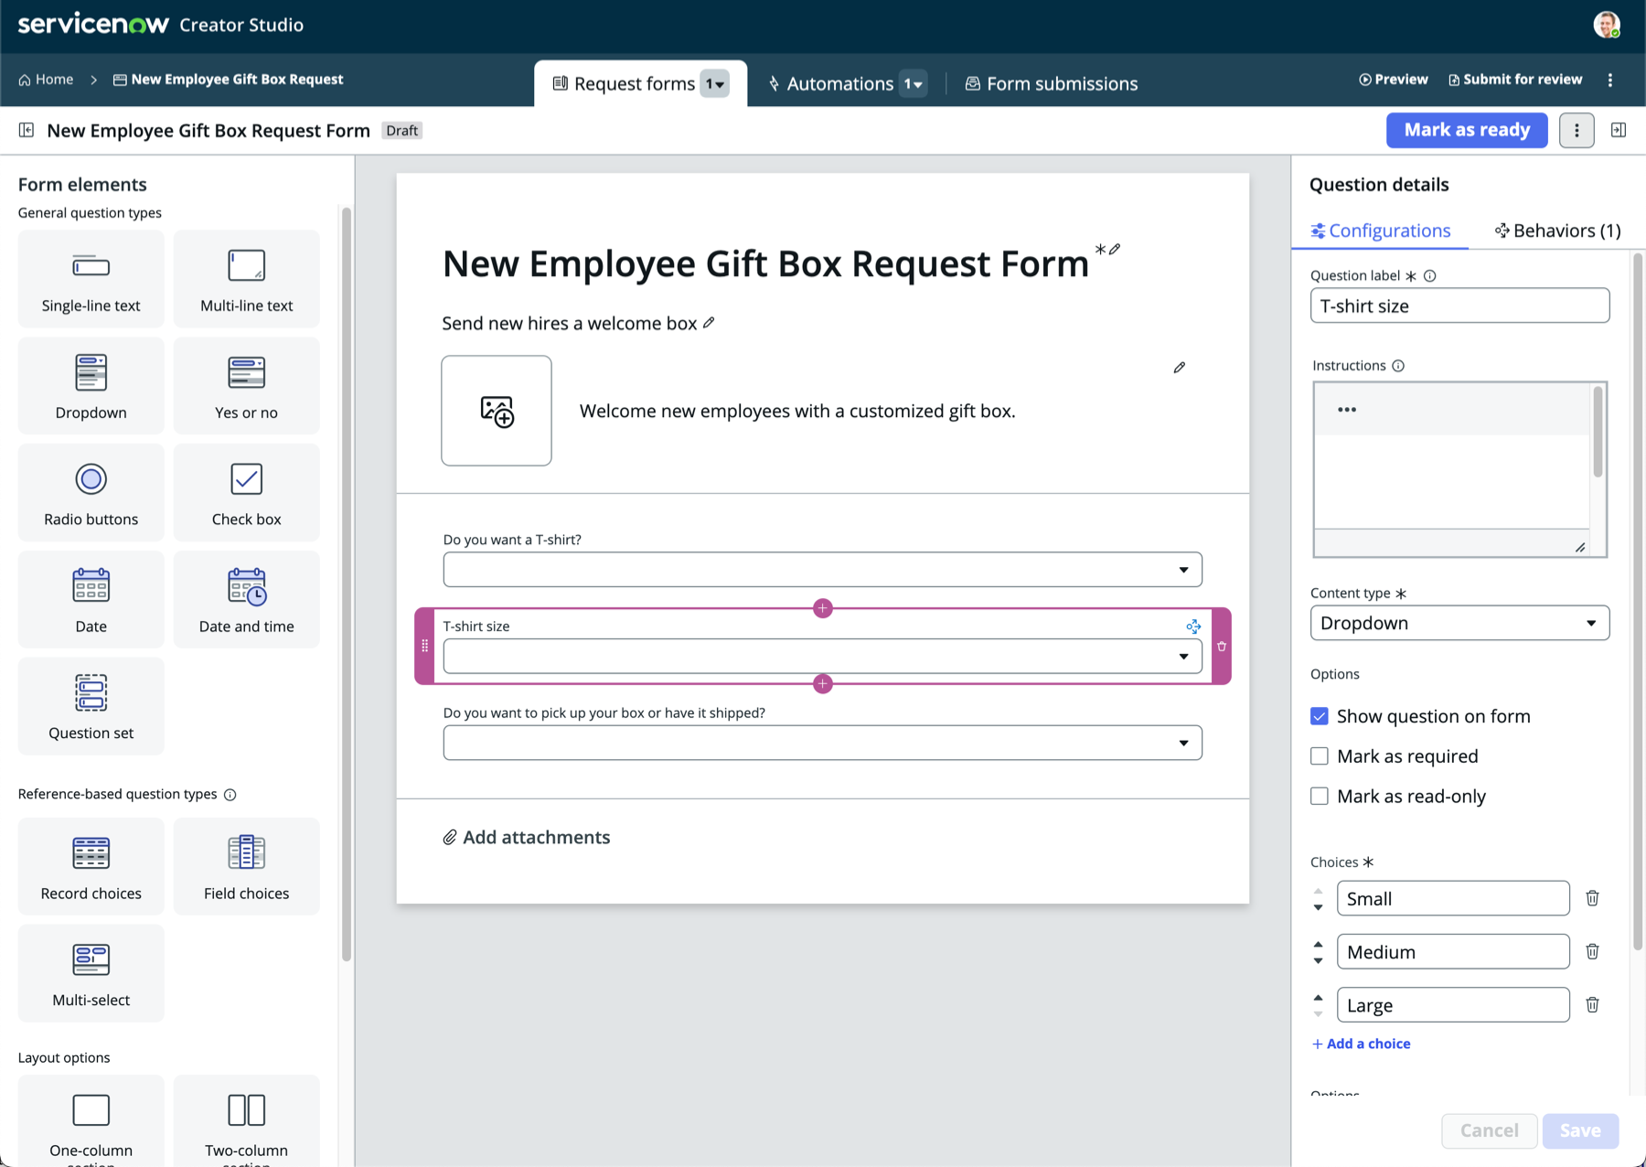Open the Content type Dropdown selector
Viewport: 1646px width, 1167px height.
tap(1459, 623)
